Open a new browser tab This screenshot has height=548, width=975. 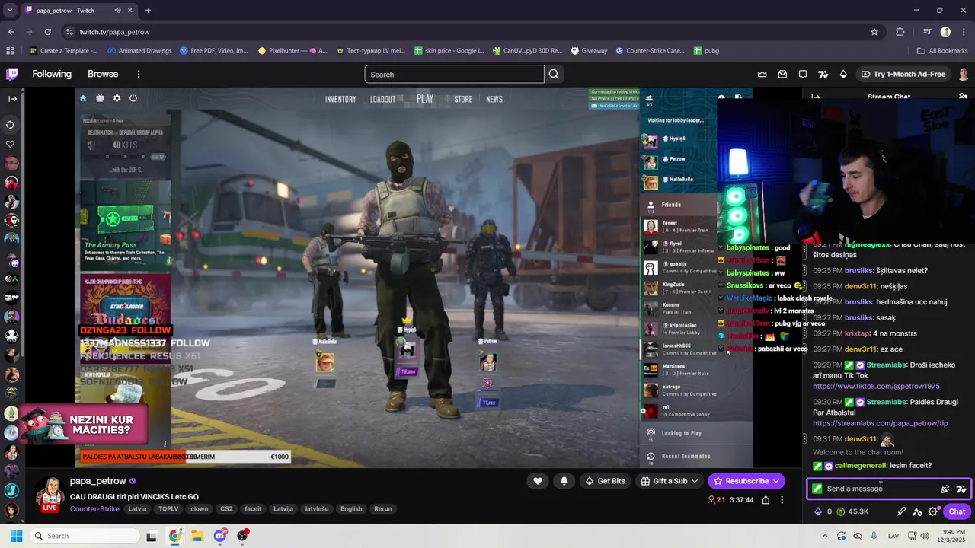tap(148, 11)
